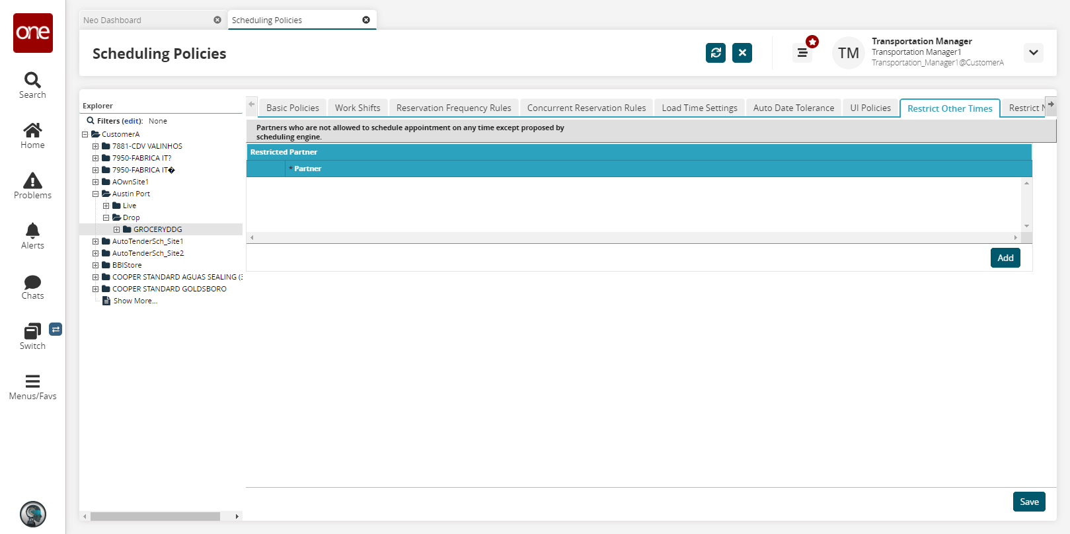This screenshot has width=1070, height=534.
Task: Open the user profile dropdown chevron
Action: tap(1034, 53)
